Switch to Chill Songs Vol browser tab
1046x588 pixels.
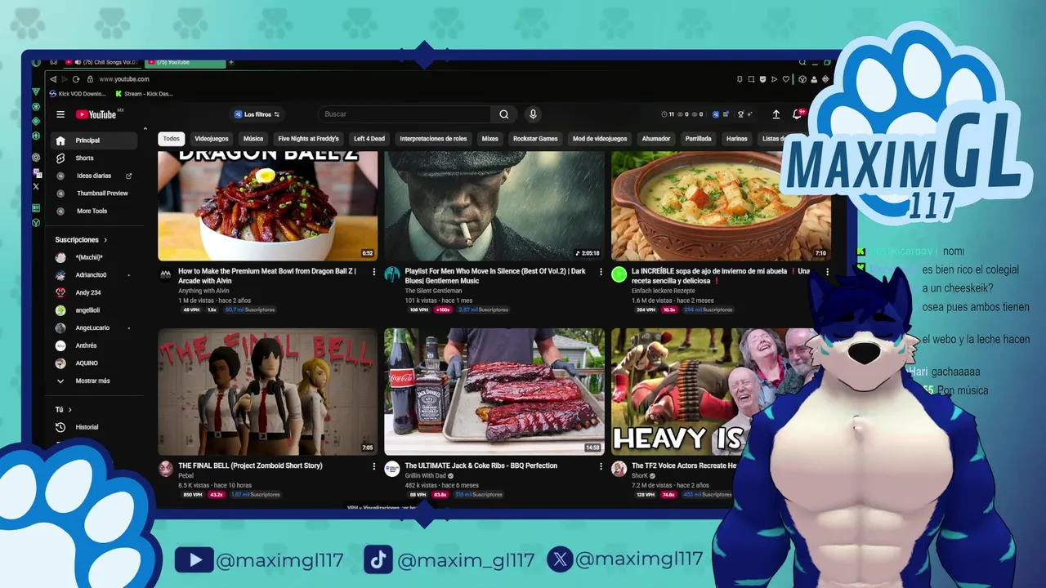point(102,62)
